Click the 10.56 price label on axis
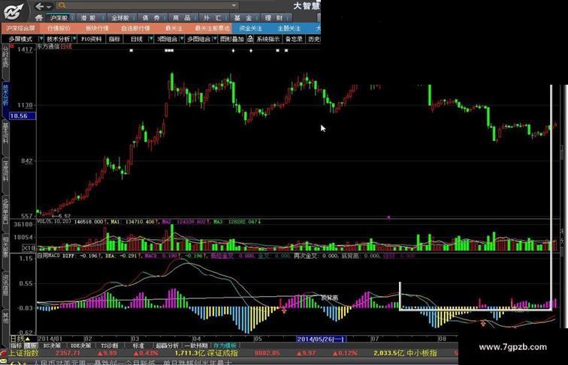 tap(23, 116)
